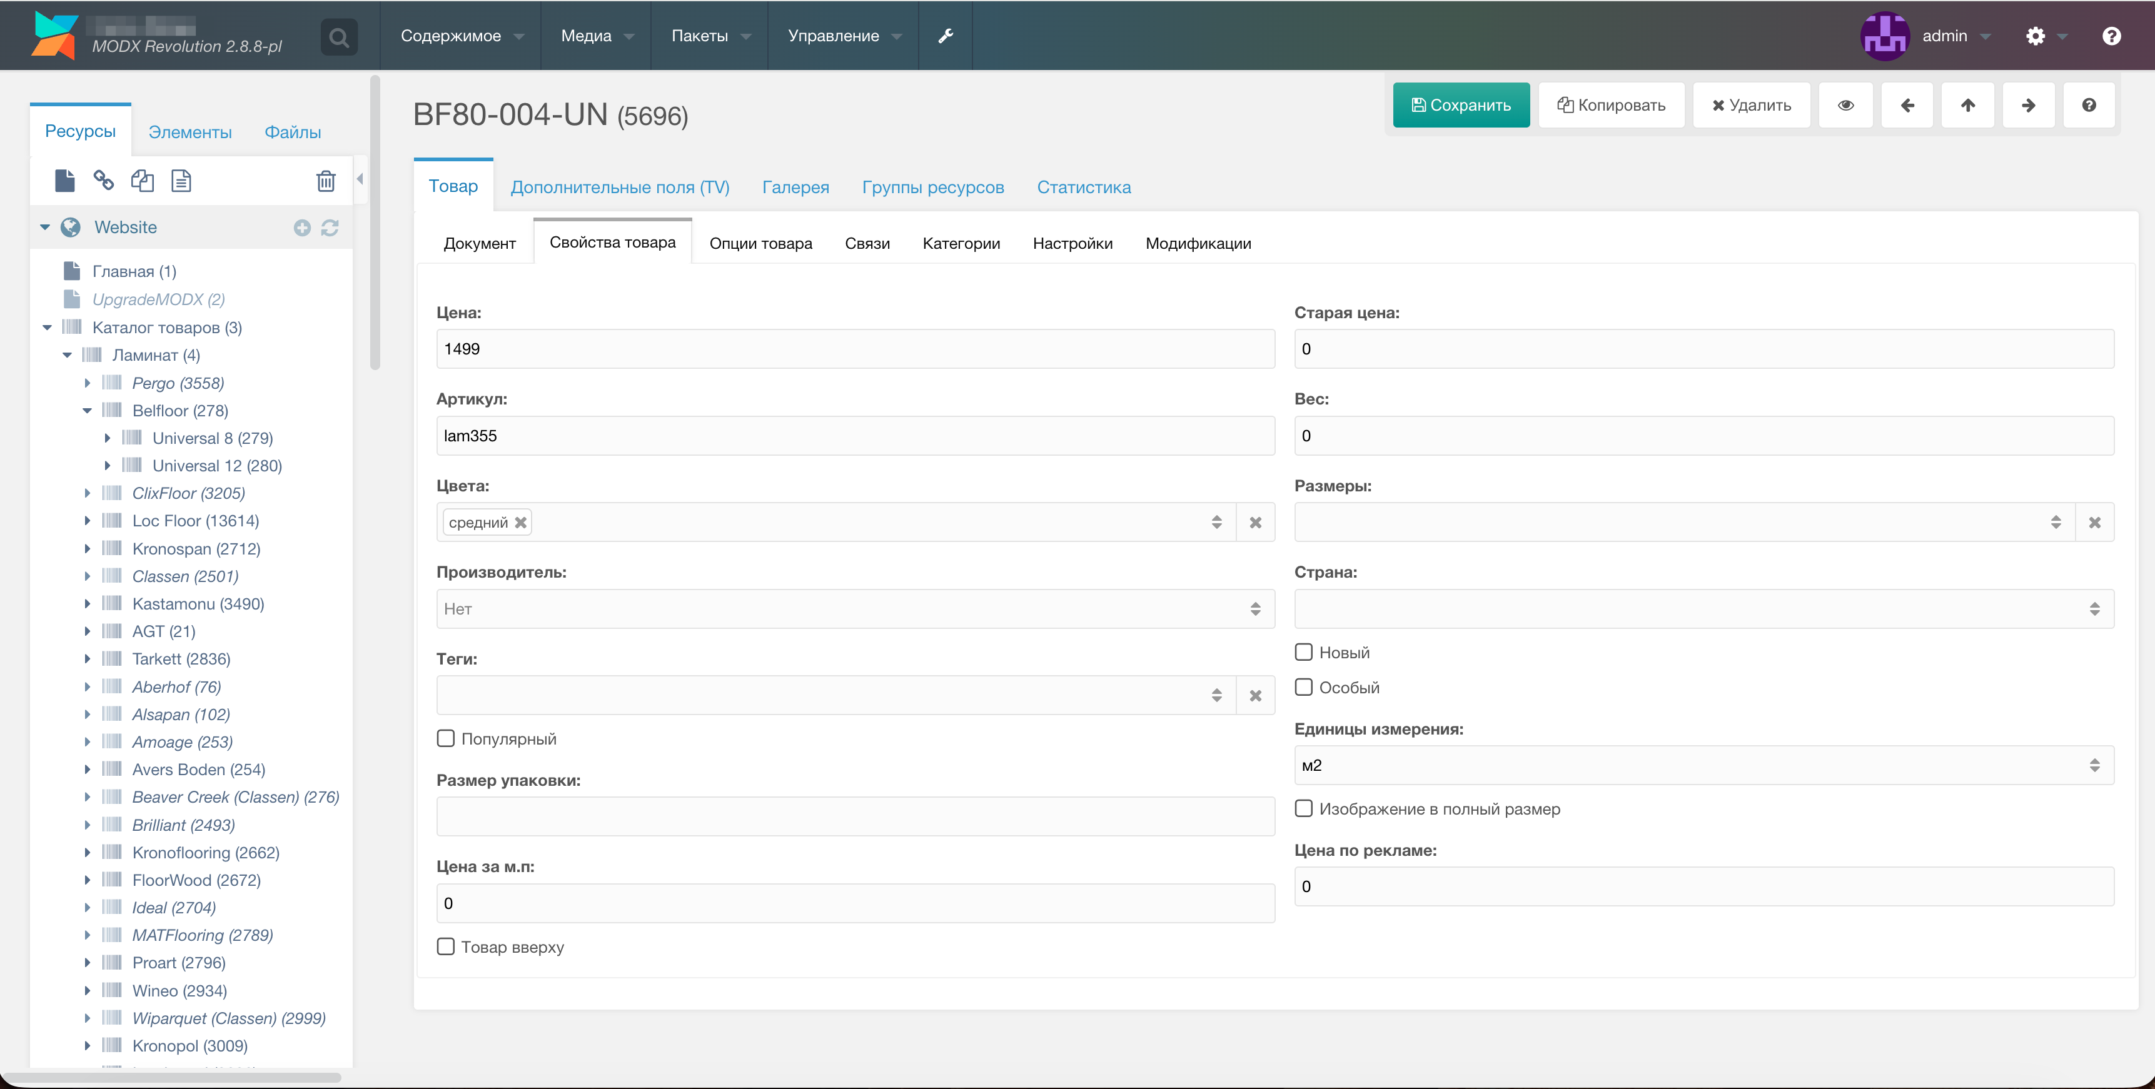Refresh the Website context tree
Viewport: 2155px width, 1089px height.
pos(330,228)
